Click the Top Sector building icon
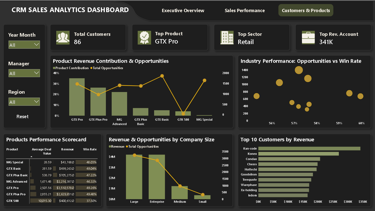Viewport: 375px width, 211px height. [x=227, y=38]
